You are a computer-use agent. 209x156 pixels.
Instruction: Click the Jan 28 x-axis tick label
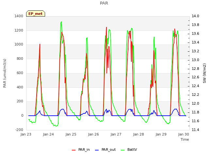138,134
